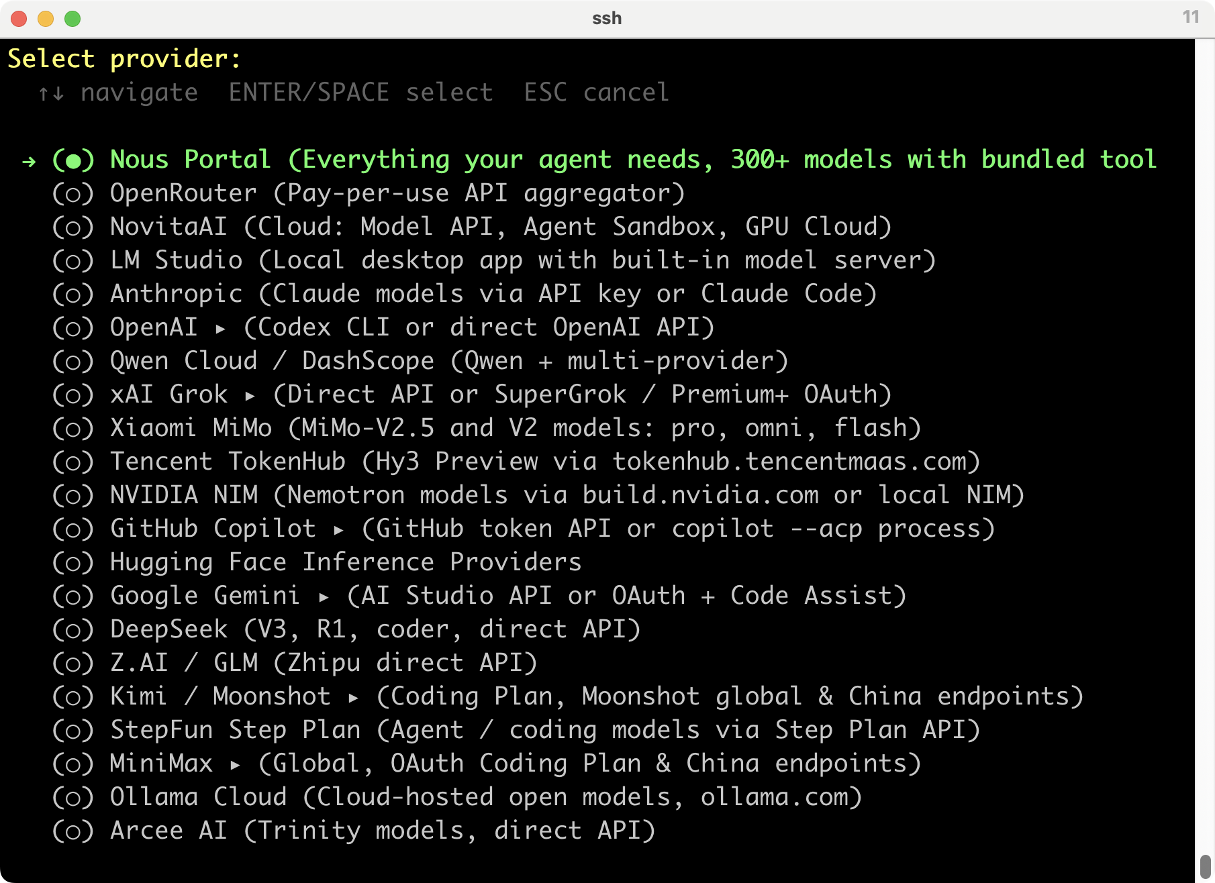Click the terminal scrollbar thumb

pyautogui.click(x=1205, y=866)
